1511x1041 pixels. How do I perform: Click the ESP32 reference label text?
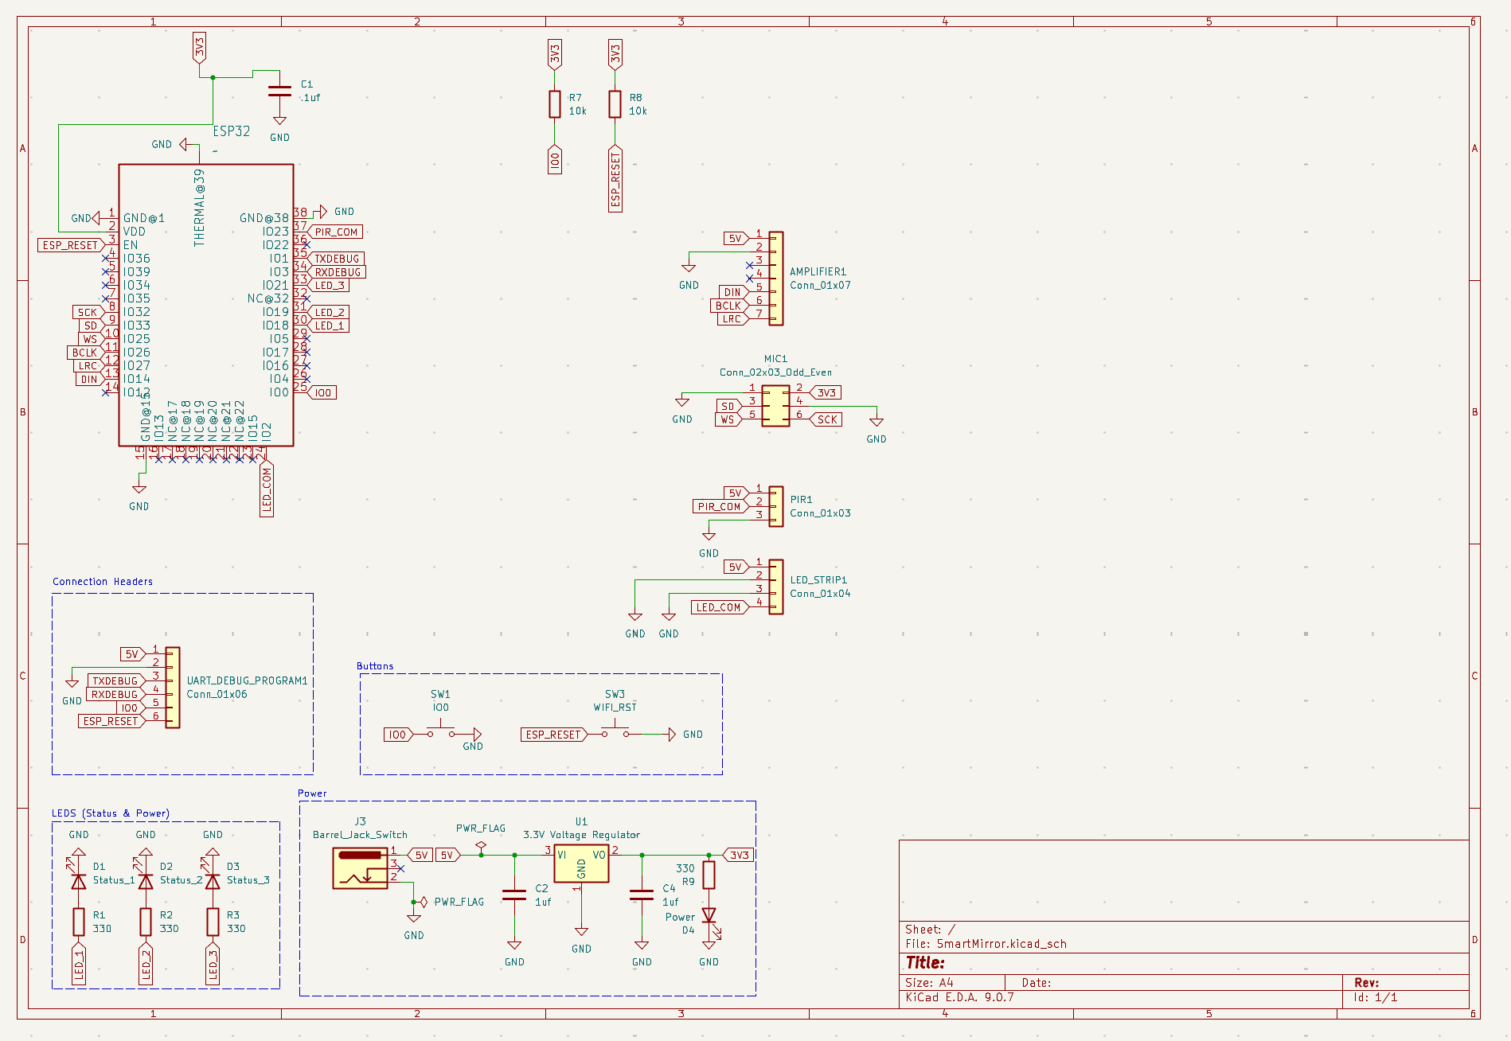pyautogui.click(x=232, y=131)
